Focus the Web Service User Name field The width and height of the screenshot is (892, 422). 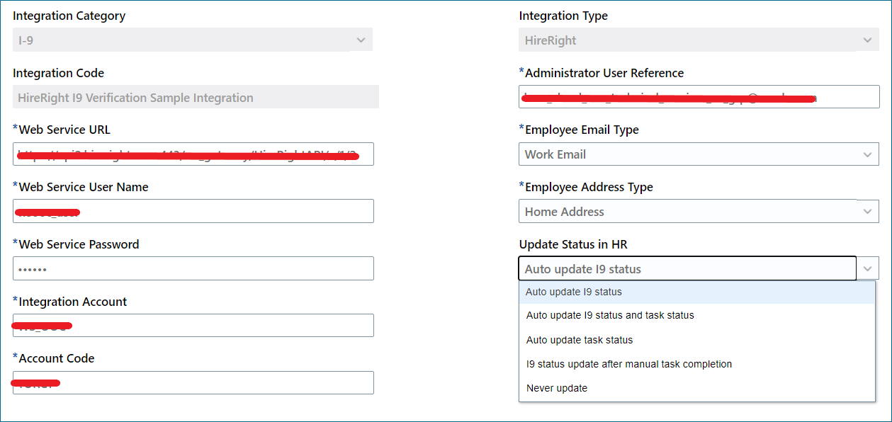(x=193, y=211)
